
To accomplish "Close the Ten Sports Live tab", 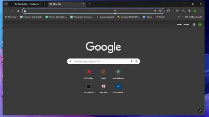I will (44, 4).
